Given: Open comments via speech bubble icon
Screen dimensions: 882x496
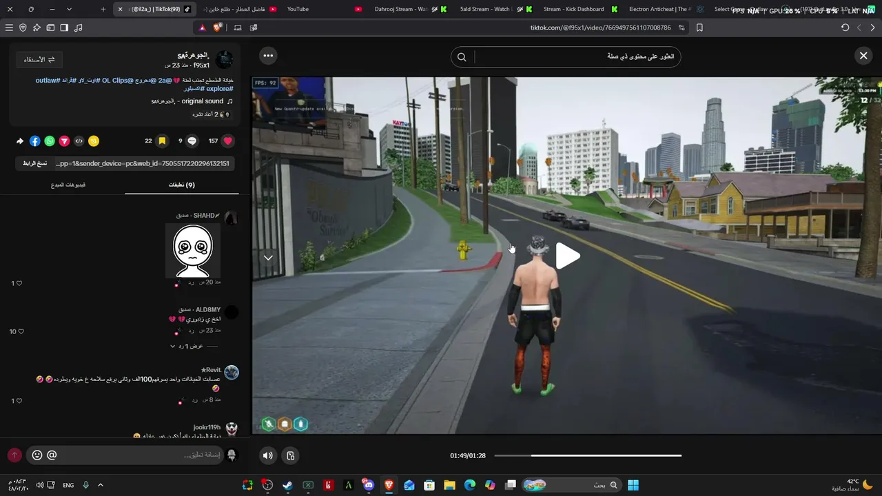Looking at the screenshot, I should pos(192,141).
